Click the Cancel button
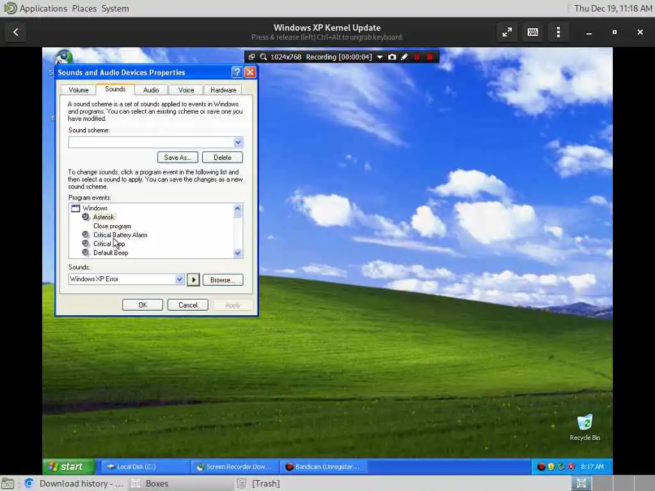 pos(187,305)
